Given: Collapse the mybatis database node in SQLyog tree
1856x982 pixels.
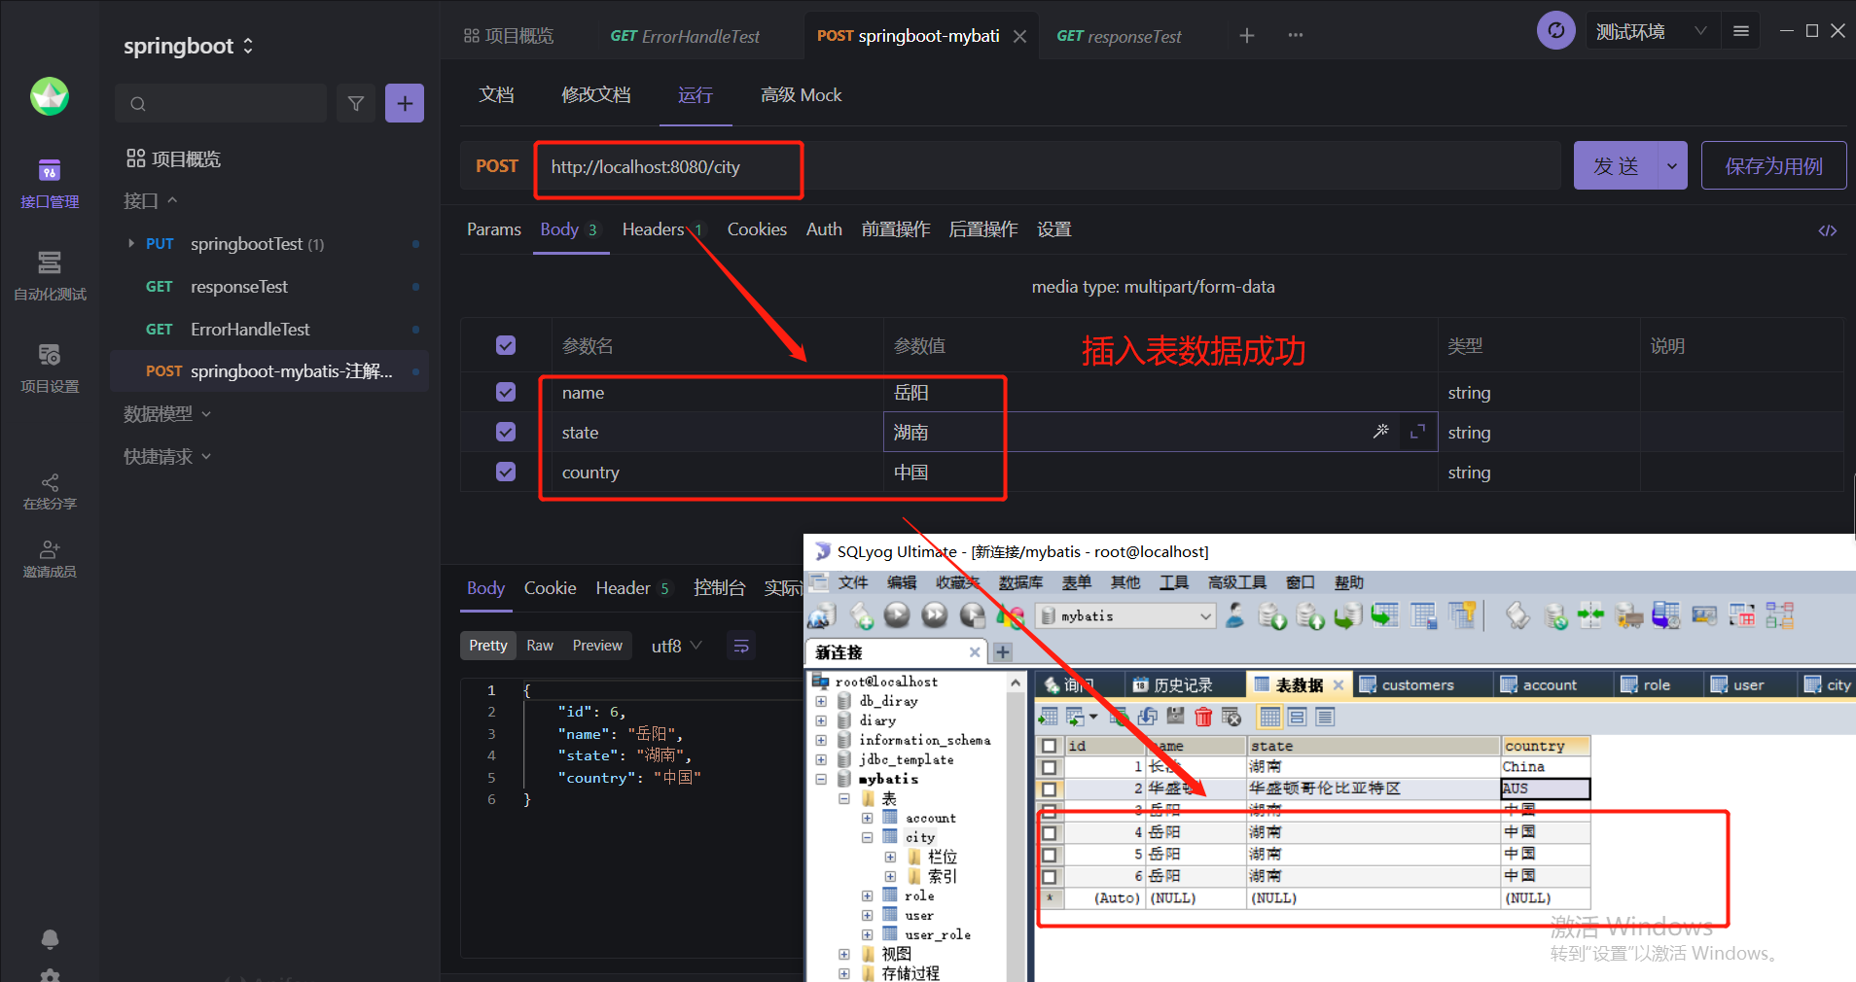Looking at the screenshot, I should click(820, 780).
